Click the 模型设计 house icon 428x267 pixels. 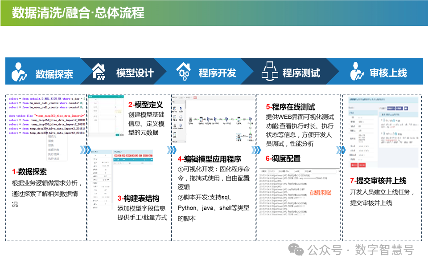[99, 71]
